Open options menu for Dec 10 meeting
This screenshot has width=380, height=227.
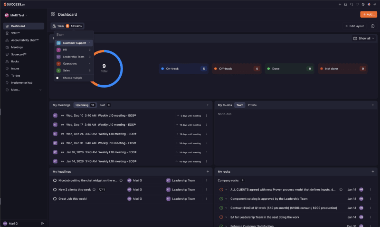(x=206, y=116)
